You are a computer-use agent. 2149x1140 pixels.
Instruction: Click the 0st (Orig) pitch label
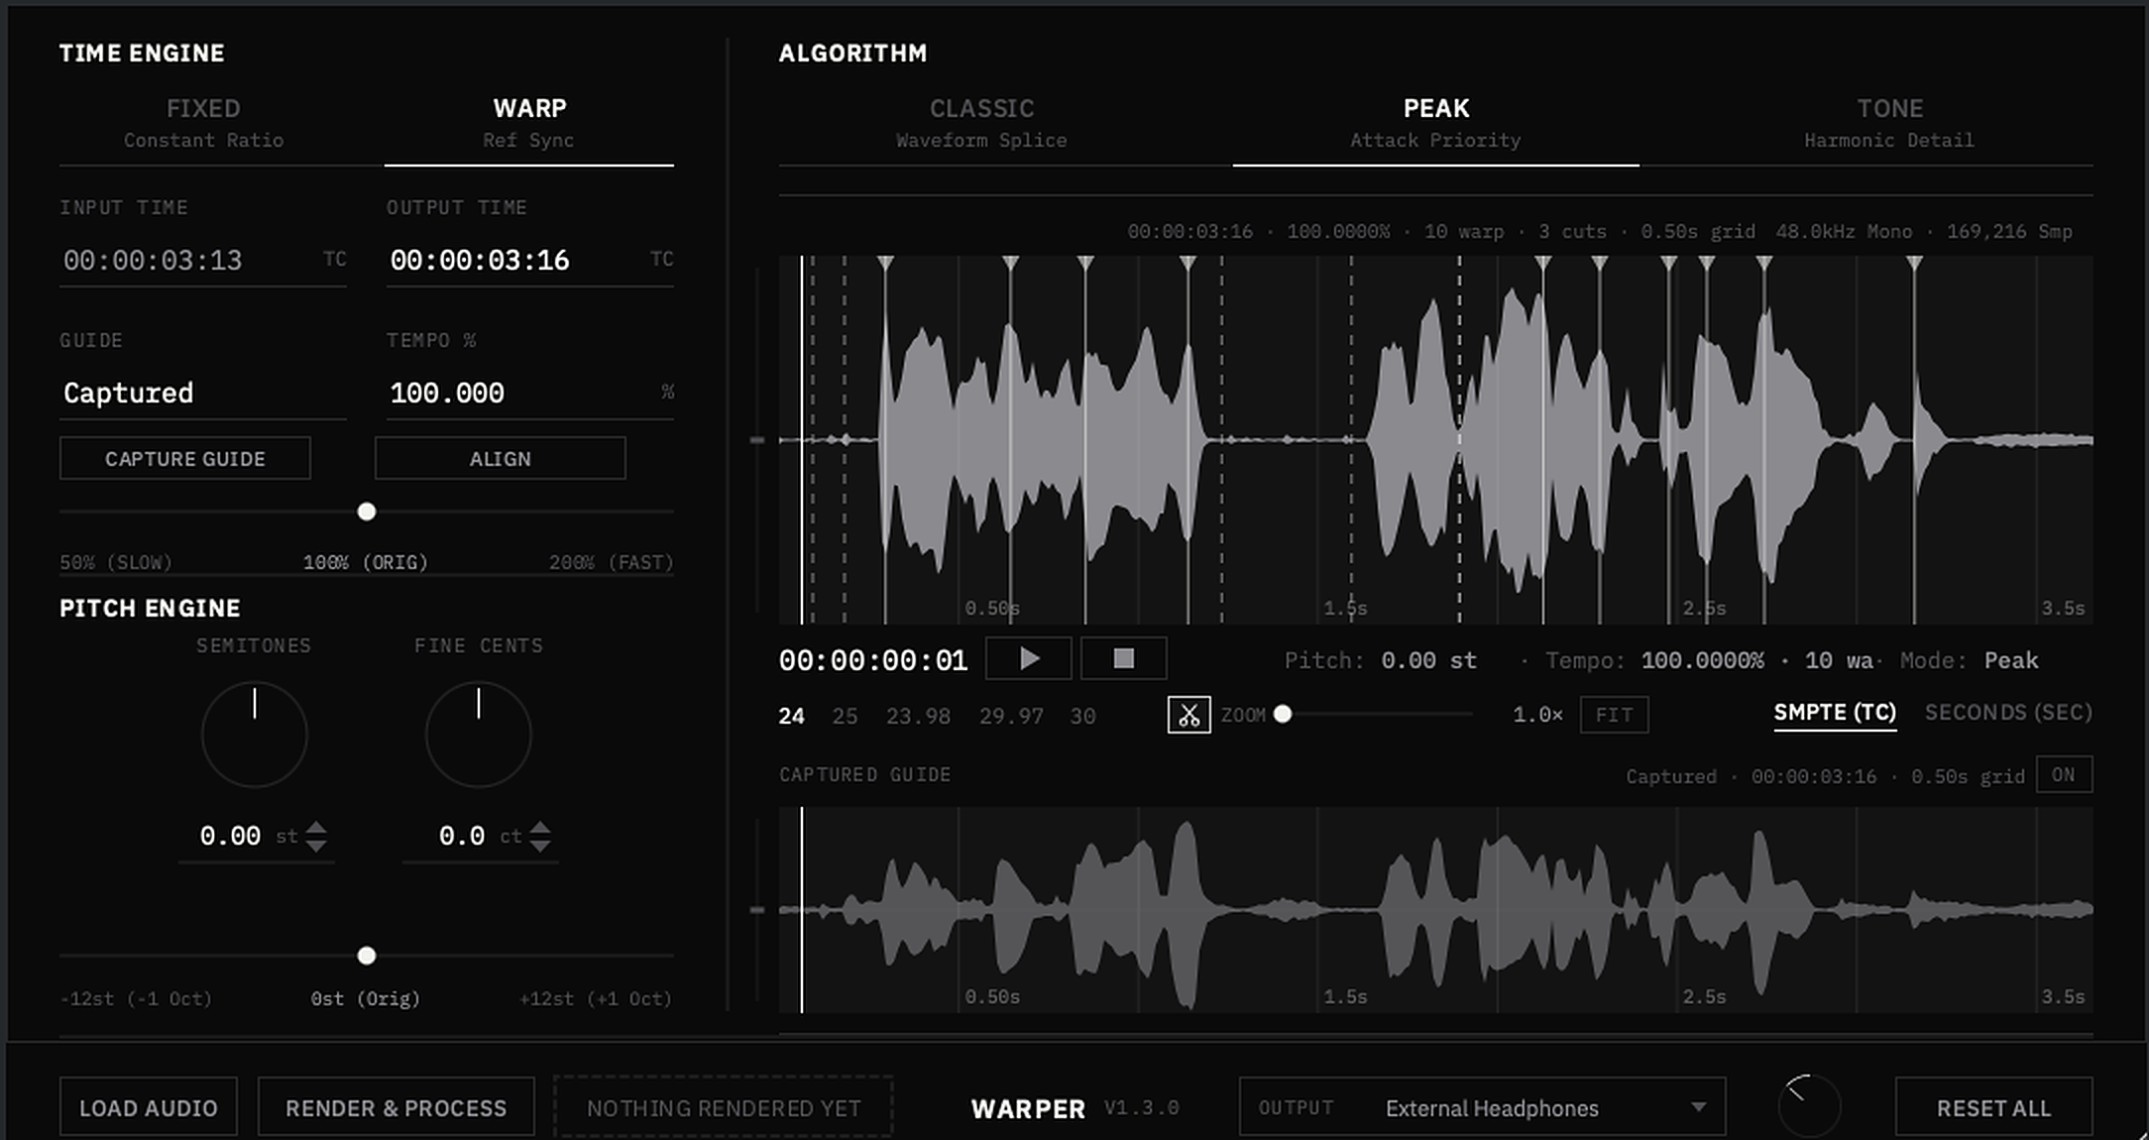366,999
